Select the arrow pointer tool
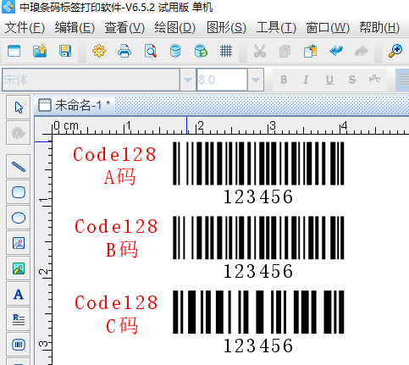409x365 pixels. coord(19,108)
